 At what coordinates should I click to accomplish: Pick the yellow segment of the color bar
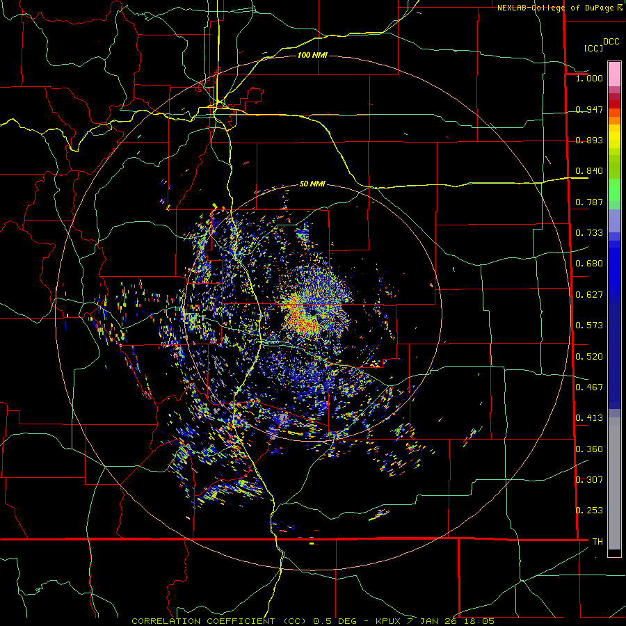coord(614,136)
